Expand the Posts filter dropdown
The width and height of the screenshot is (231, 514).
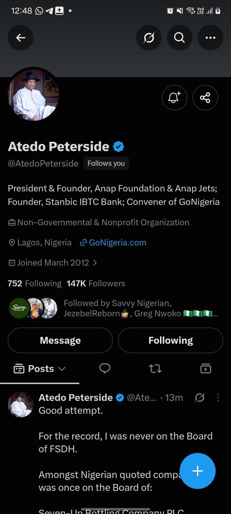click(40, 368)
